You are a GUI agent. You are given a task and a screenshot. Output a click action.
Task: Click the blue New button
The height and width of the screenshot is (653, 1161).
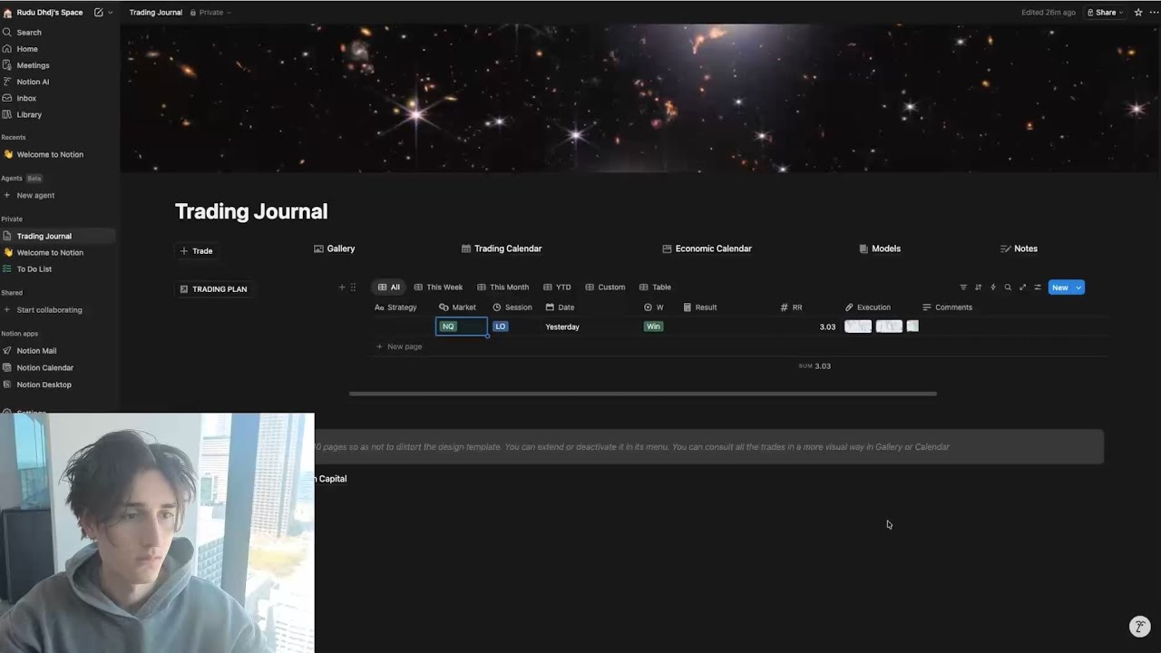(1060, 288)
